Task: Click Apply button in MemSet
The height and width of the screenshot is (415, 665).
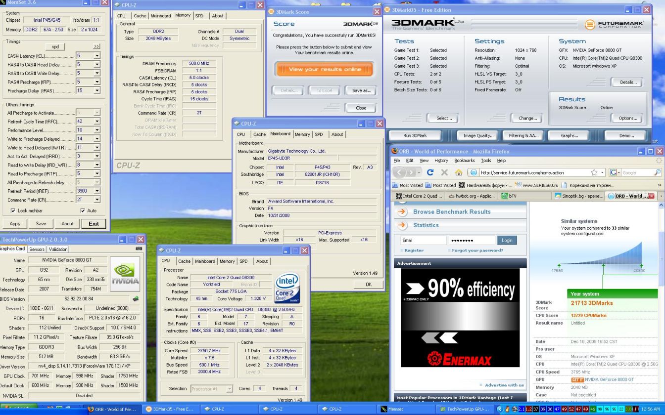Action: coord(15,224)
